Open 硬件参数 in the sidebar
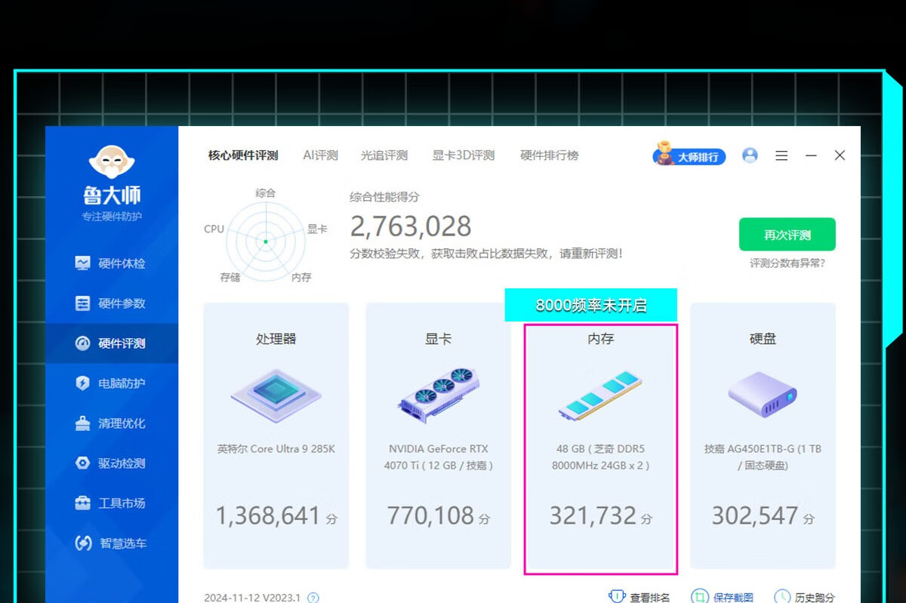This screenshot has height=603, width=906. tap(110, 303)
